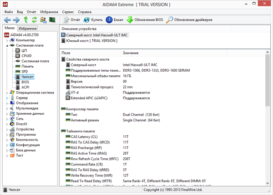Screen dimensions: 273x195
Task: Go forward with the blue right arrow
Action: pyautogui.click(x=16, y=20)
